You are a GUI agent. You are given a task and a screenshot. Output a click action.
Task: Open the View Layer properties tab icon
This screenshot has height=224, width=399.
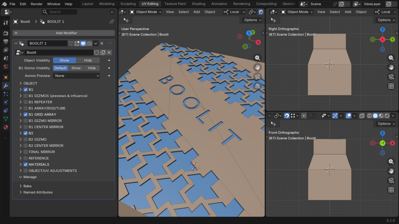6,50
